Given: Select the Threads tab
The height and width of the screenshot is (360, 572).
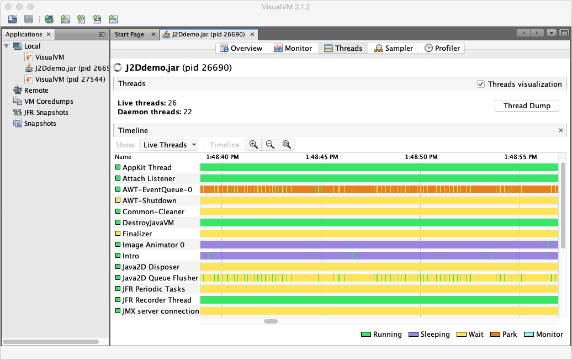Looking at the screenshot, I should 343,48.
